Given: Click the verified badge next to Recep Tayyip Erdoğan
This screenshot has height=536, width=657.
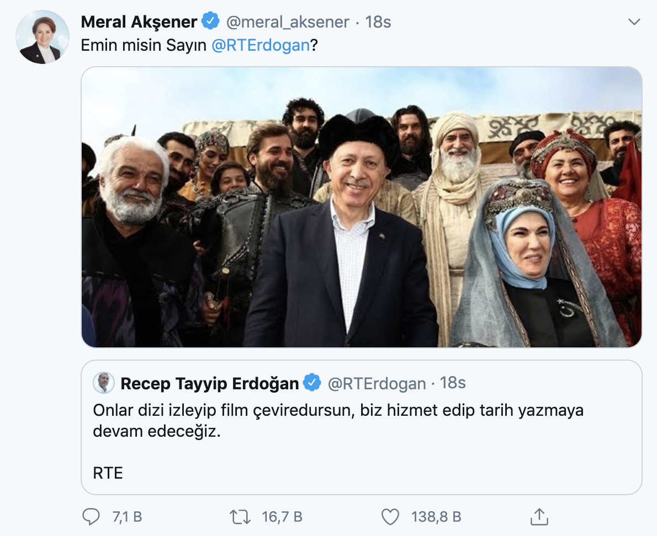Looking at the screenshot, I should 312,383.
